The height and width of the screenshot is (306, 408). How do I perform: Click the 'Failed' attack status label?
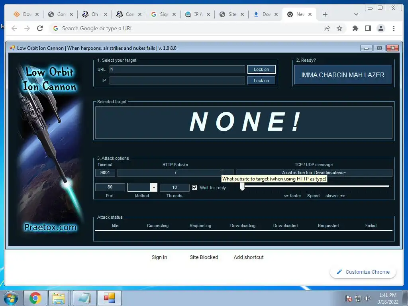click(371, 226)
